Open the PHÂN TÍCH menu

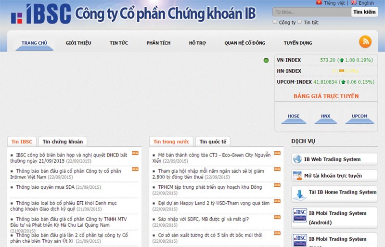click(x=158, y=43)
